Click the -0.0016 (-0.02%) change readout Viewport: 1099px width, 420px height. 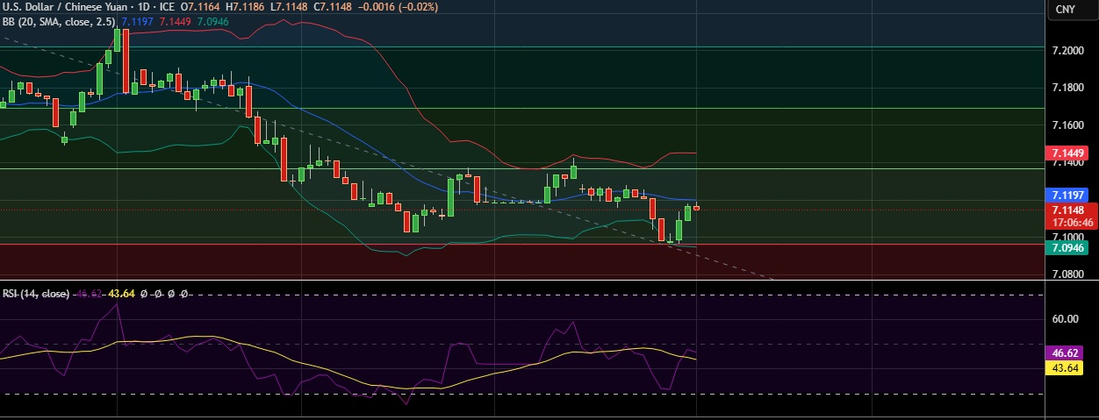click(399, 7)
